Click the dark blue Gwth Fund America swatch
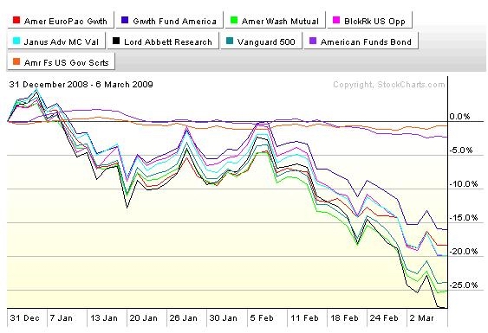Viewport: 488px width, 333px height. 125,20
